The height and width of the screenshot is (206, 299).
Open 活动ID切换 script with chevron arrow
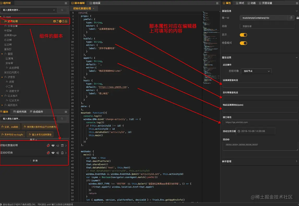point(66,152)
